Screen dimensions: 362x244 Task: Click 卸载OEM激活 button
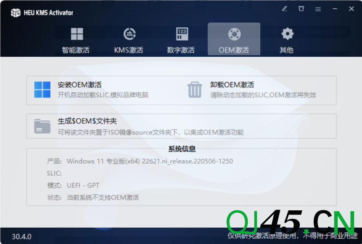(x=232, y=85)
